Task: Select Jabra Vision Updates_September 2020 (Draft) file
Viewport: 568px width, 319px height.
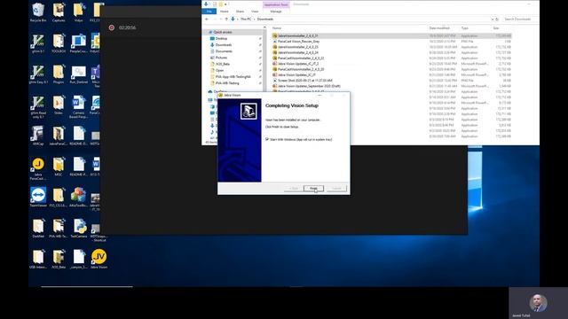Action: tap(309, 86)
